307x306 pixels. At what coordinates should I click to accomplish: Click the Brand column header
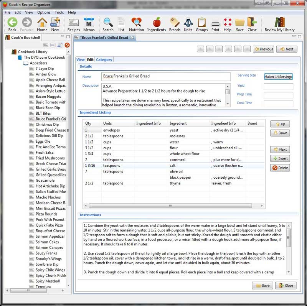click(x=255, y=123)
